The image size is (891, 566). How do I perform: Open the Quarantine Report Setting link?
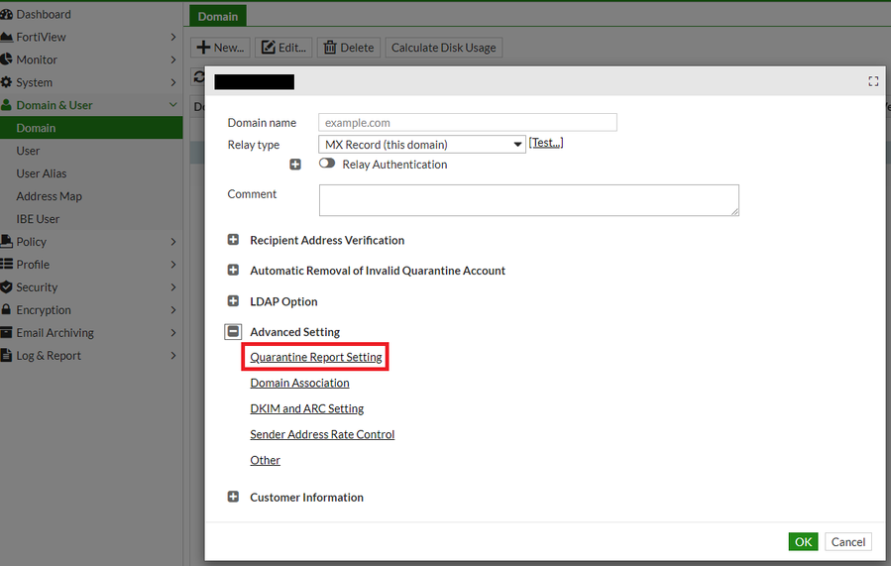pos(316,357)
